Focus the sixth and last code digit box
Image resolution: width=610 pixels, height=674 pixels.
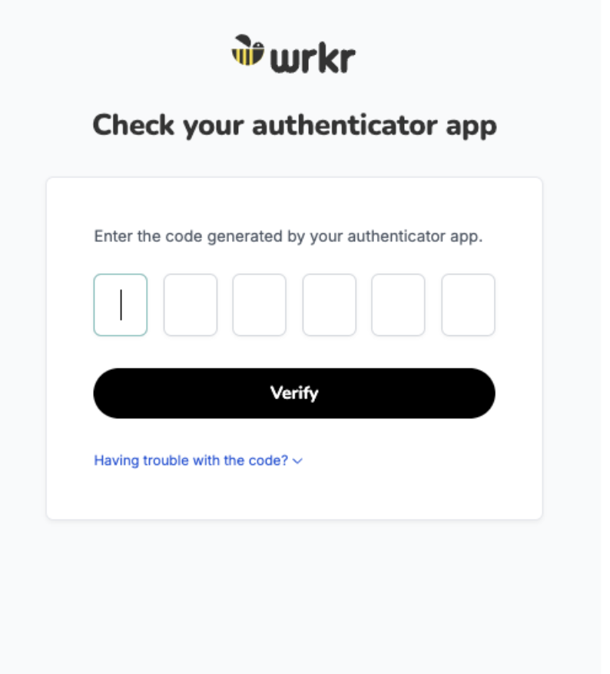click(x=468, y=305)
